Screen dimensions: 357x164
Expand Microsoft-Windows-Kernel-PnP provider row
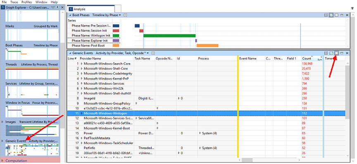pyautogui.click(x=82, y=79)
